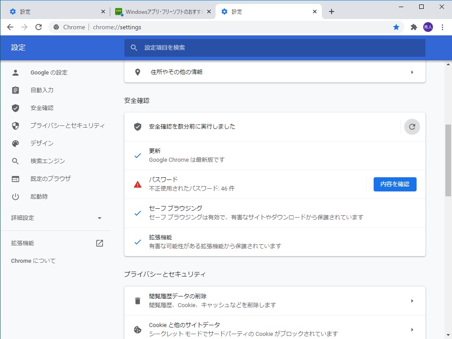The height and width of the screenshot is (339, 452).
Task: Bookmark the page via the star icon
Action: click(396, 27)
